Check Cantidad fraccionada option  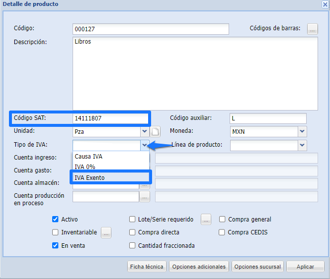[x=132, y=245]
